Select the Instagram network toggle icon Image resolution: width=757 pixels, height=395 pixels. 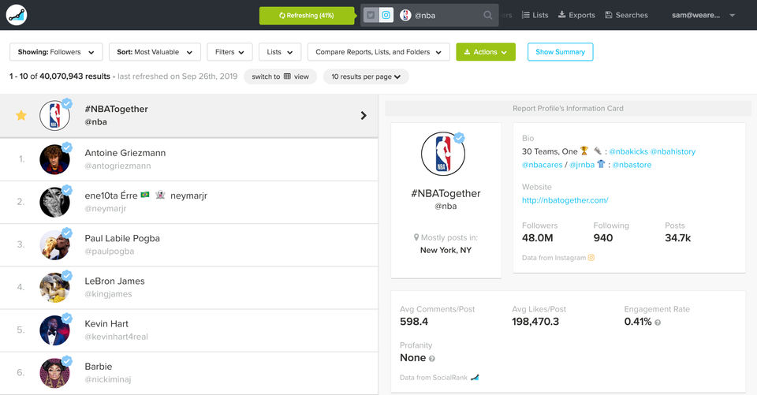(x=386, y=15)
